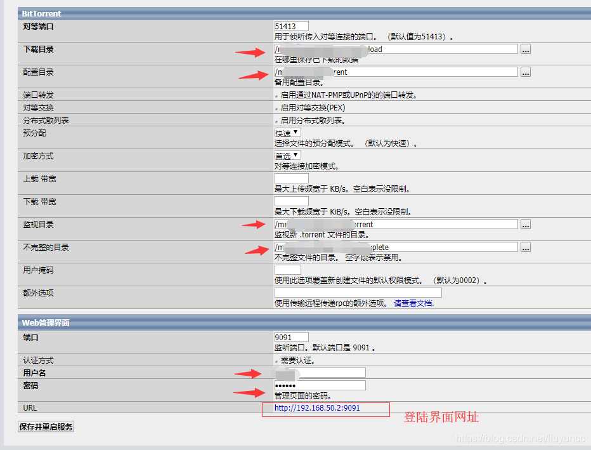Viewport: 591px width, 450px height.
Task: Toggle the 需要认证 checkbox
Action: click(x=276, y=361)
